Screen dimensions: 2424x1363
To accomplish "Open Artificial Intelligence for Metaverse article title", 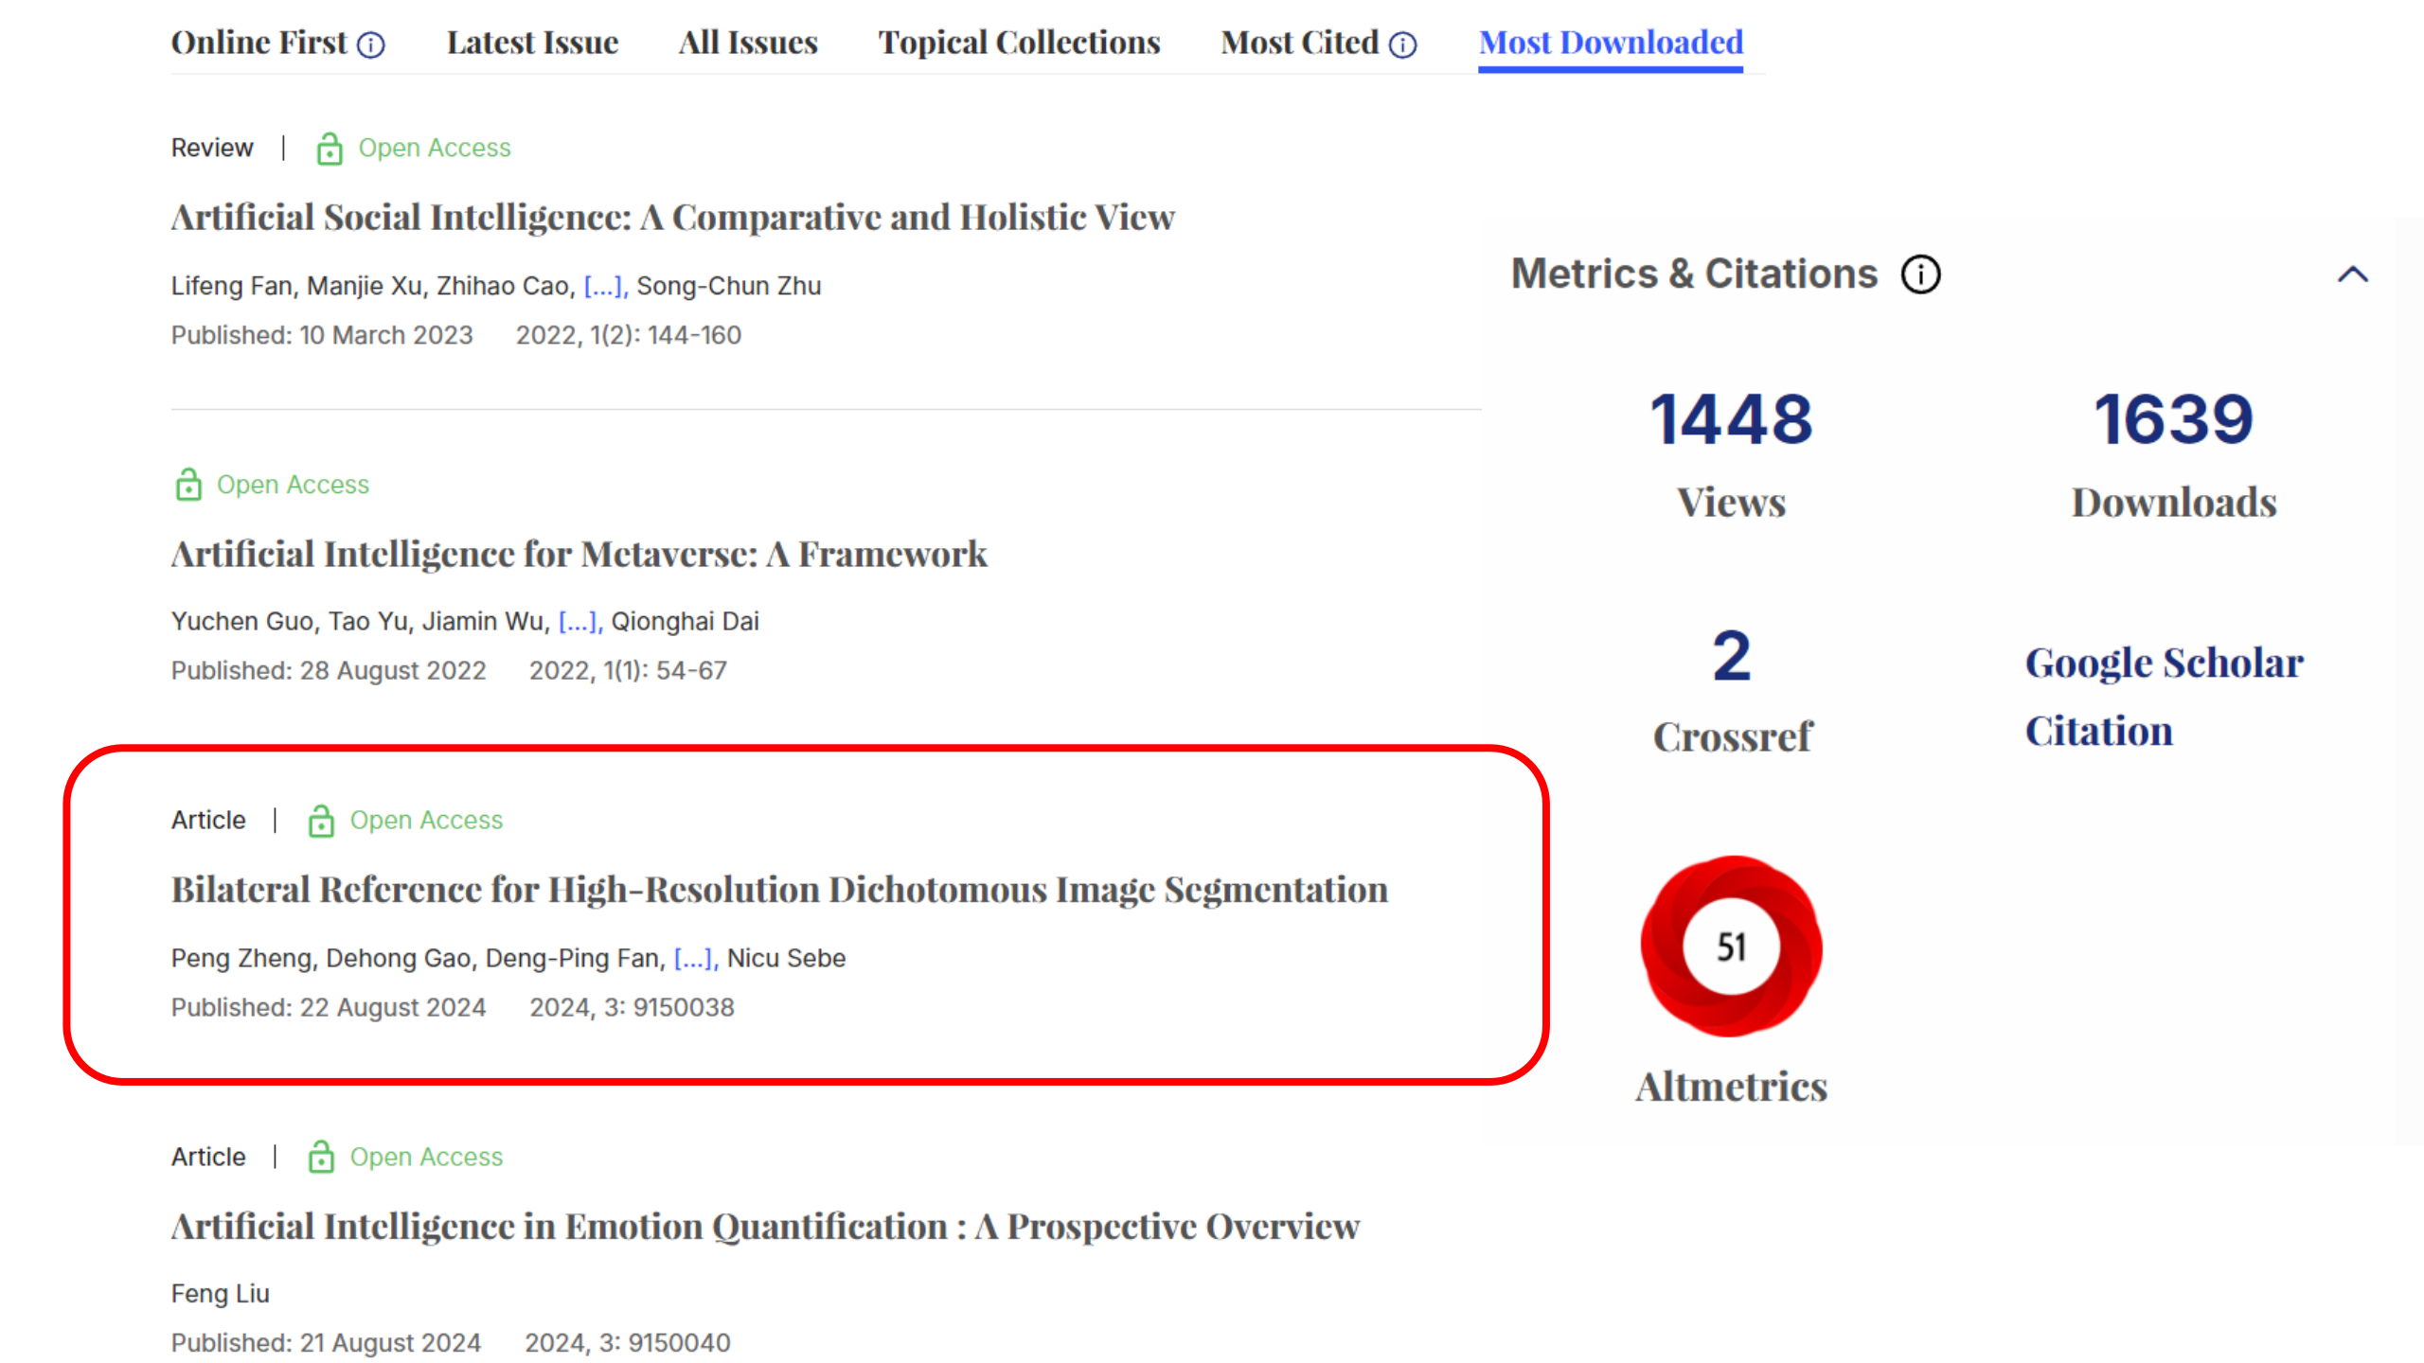I will tap(579, 555).
